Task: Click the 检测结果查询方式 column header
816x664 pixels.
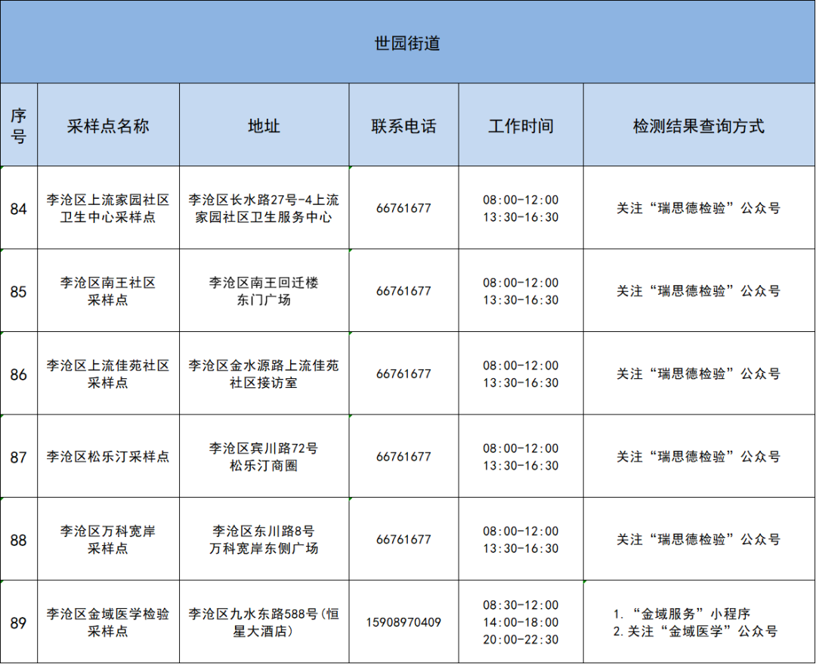Action: 698,126
